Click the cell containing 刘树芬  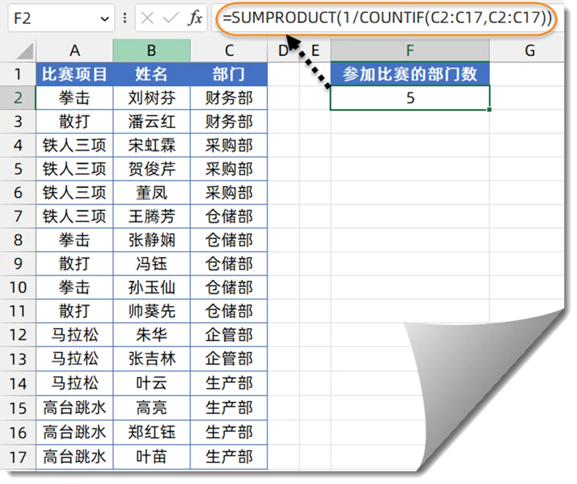click(x=152, y=98)
